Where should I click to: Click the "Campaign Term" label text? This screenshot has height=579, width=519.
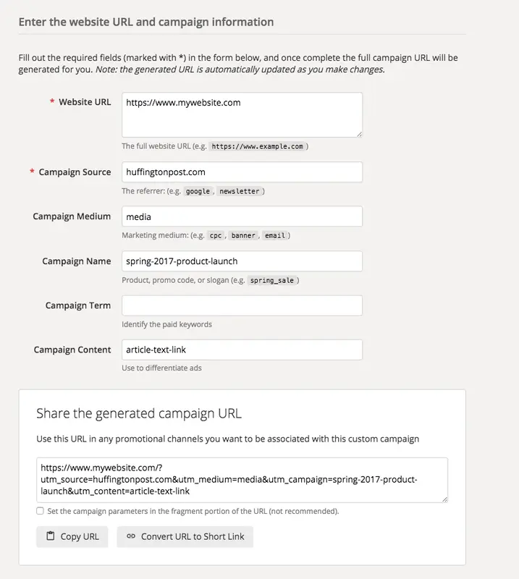pyautogui.click(x=77, y=305)
